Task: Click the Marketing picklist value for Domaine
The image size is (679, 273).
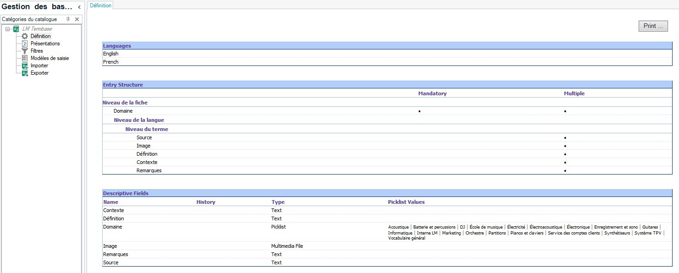Action: (x=452, y=233)
